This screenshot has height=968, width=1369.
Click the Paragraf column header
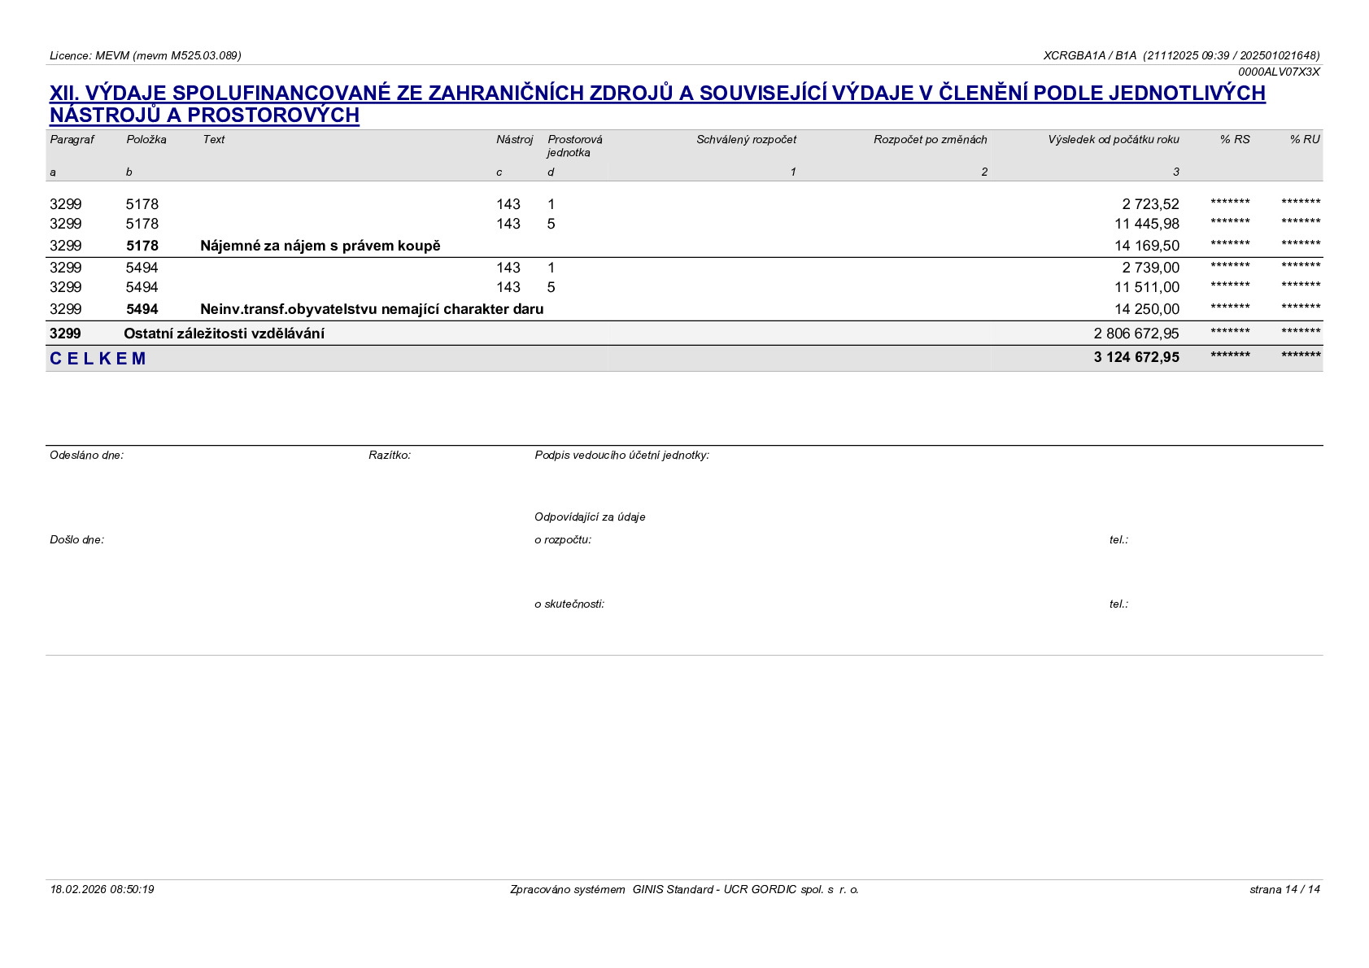coord(72,140)
